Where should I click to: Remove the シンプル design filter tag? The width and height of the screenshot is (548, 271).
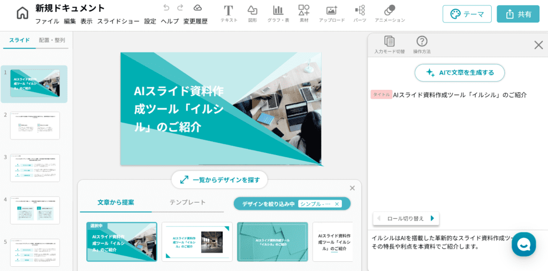(337, 204)
